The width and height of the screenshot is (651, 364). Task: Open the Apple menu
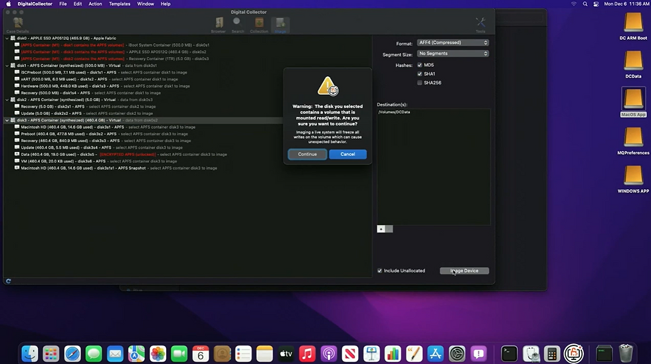tap(8, 4)
